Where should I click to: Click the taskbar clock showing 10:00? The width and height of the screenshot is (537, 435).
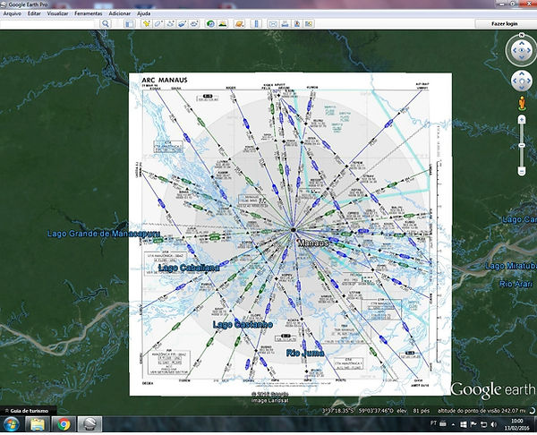pos(516,424)
